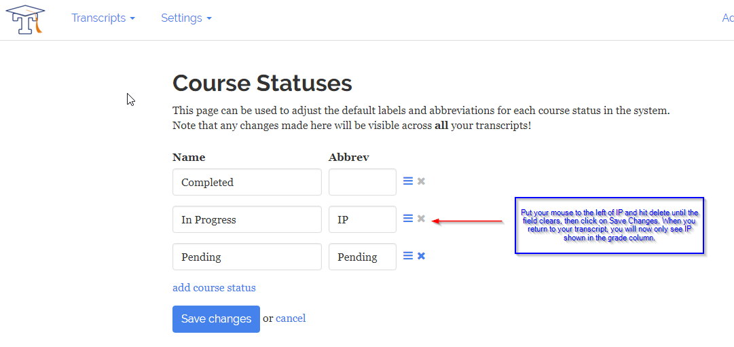734x347 pixels.
Task: Click the Course Statuses heading
Action: point(262,83)
